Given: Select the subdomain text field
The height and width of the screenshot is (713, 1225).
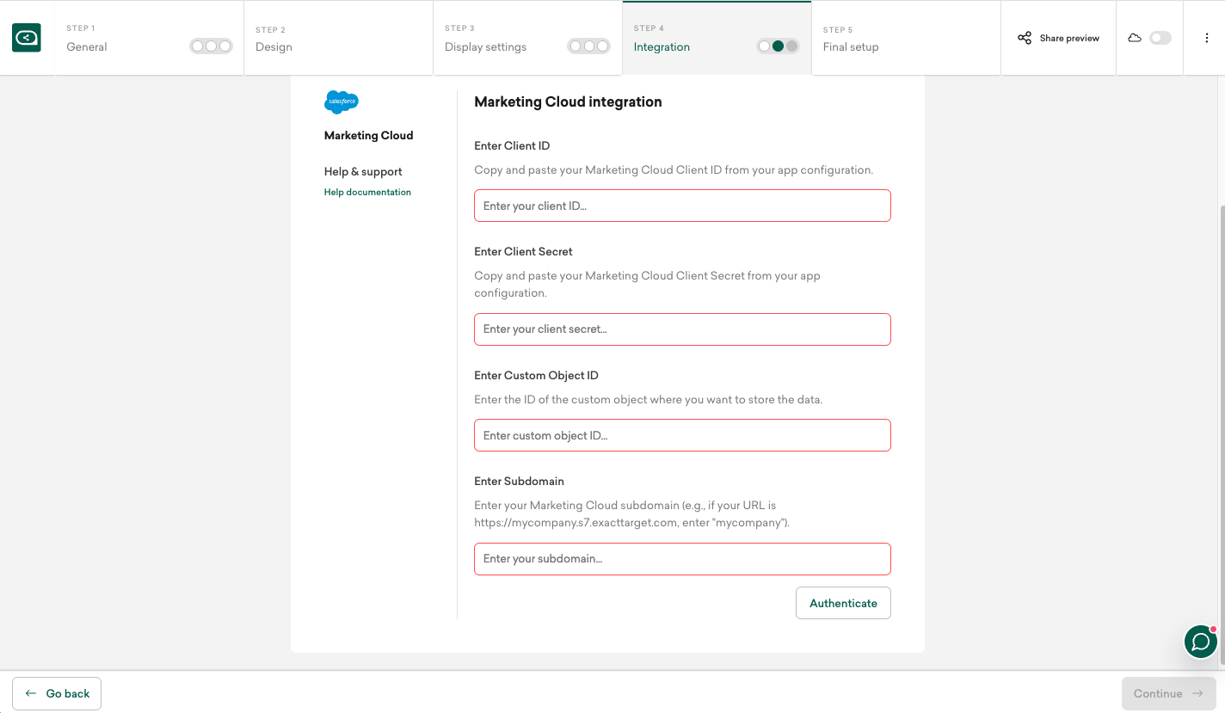Looking at the screenshot, I should tap(682, 559).
